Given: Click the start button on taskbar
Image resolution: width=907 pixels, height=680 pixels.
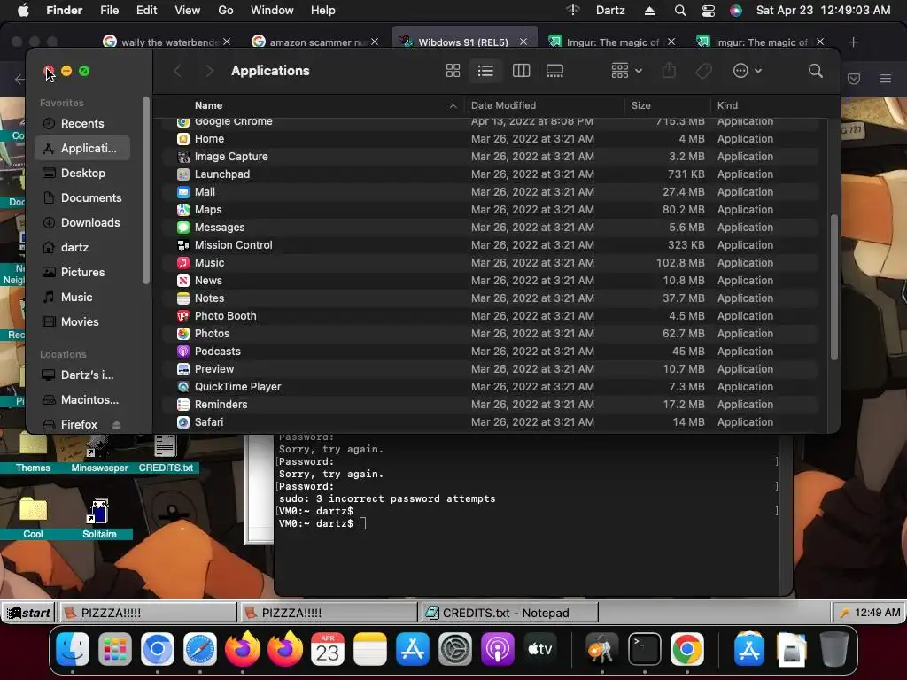Looking at the screenshot, I should [28, 613].
